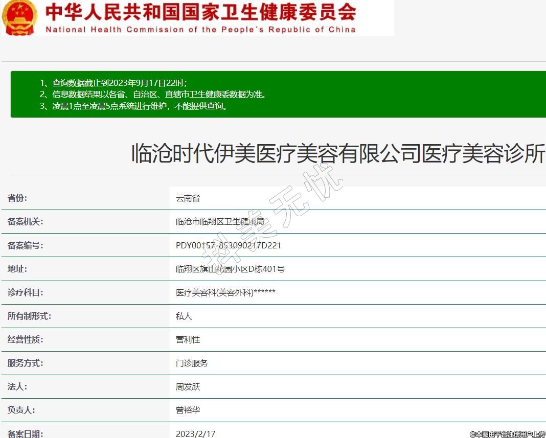Viewport: 546px width, 438px height.
Task: Select the province value 云南省
Action: (x=188, y=198)
